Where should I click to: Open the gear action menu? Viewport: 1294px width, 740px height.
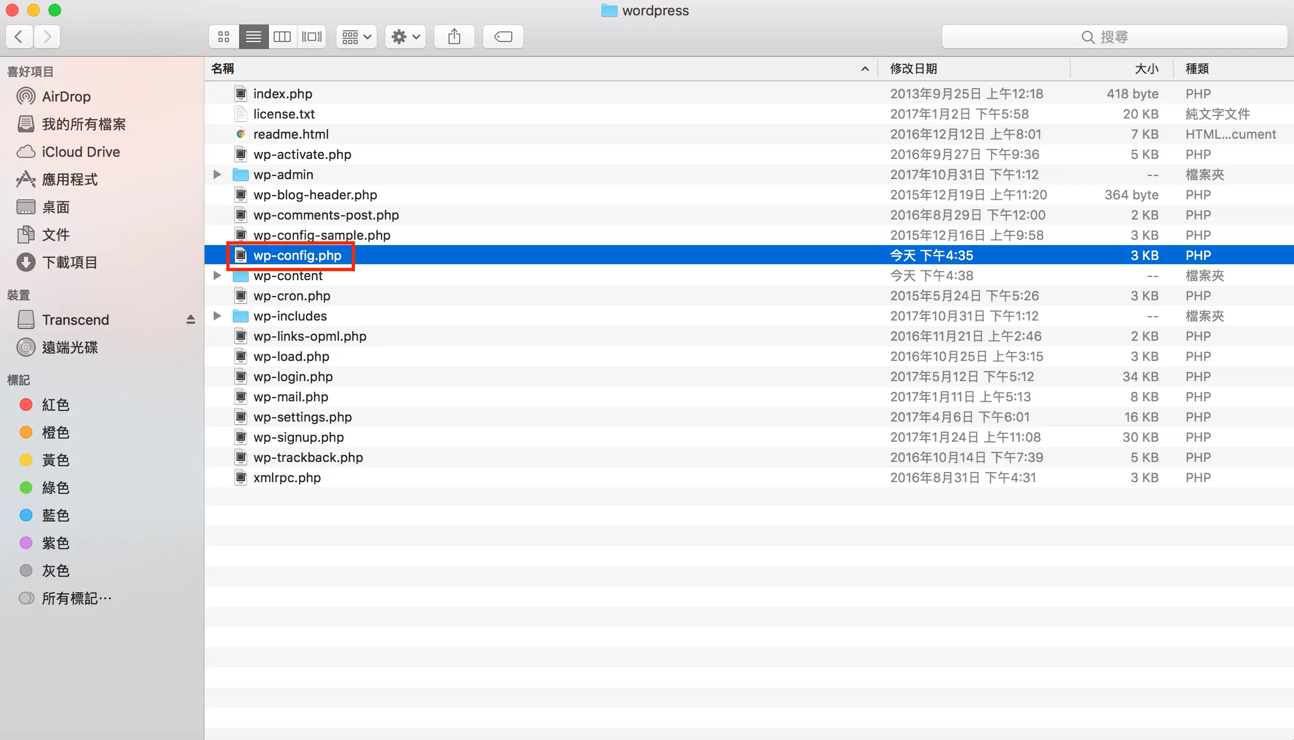point(405,37)
